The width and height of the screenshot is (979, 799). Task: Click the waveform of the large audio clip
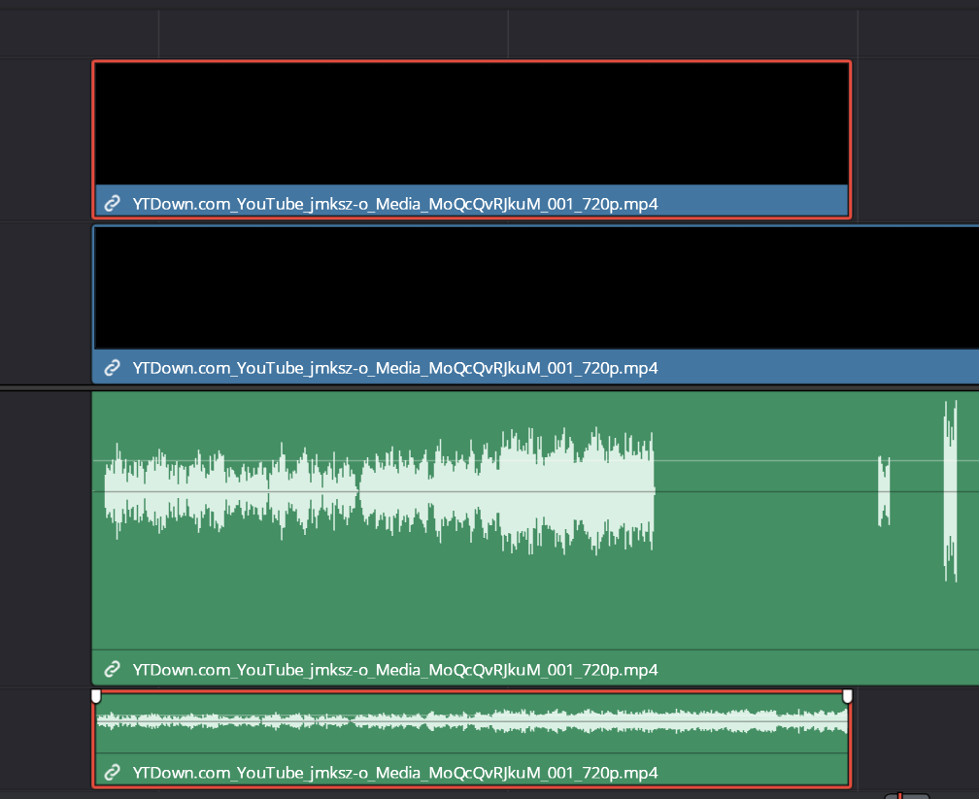[379, 491]
